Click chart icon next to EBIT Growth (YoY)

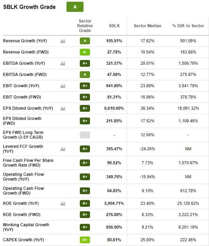coord(62,86)
